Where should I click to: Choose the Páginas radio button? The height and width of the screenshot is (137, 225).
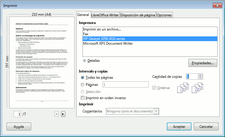(83, 85)
